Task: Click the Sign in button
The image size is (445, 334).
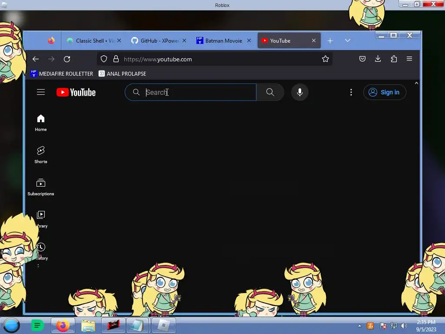Action: [x=385, y=92]
